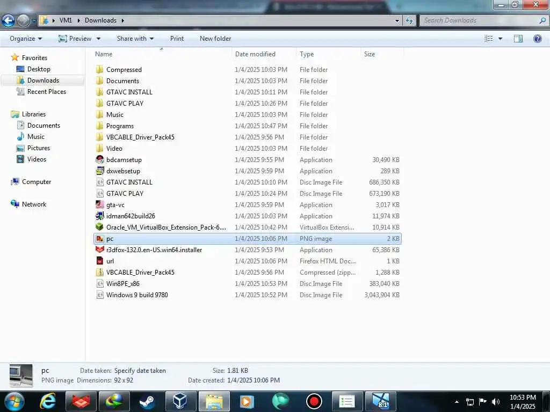The height and width of the screenshot is (412, 550).
Task: Show hidden tray icons arrow
Action: (x=457, y=402)
